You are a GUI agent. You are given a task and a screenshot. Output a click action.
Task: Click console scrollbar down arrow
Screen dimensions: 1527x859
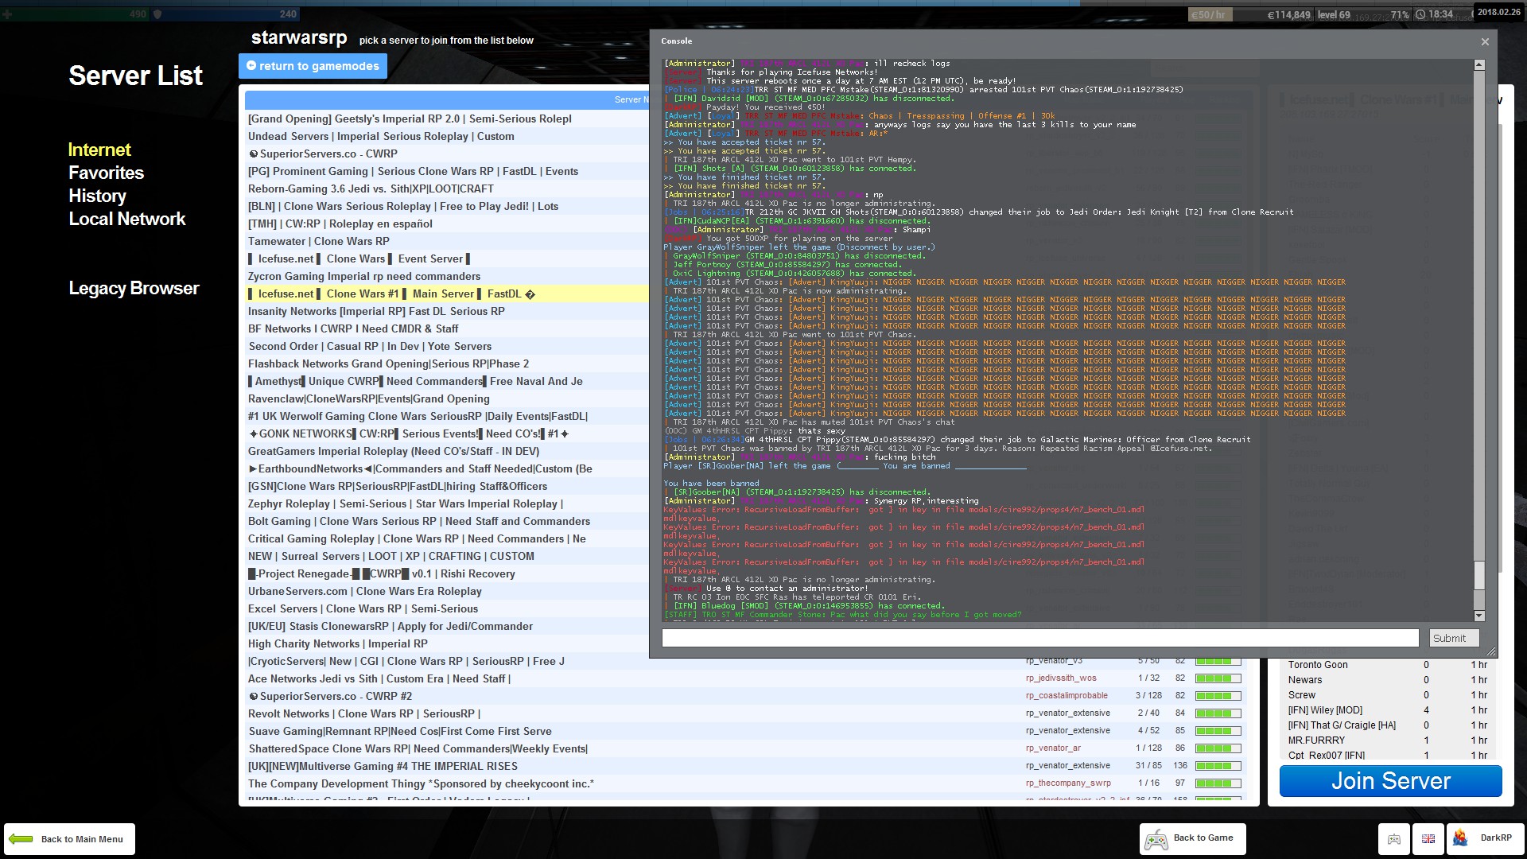point(1479,616)
